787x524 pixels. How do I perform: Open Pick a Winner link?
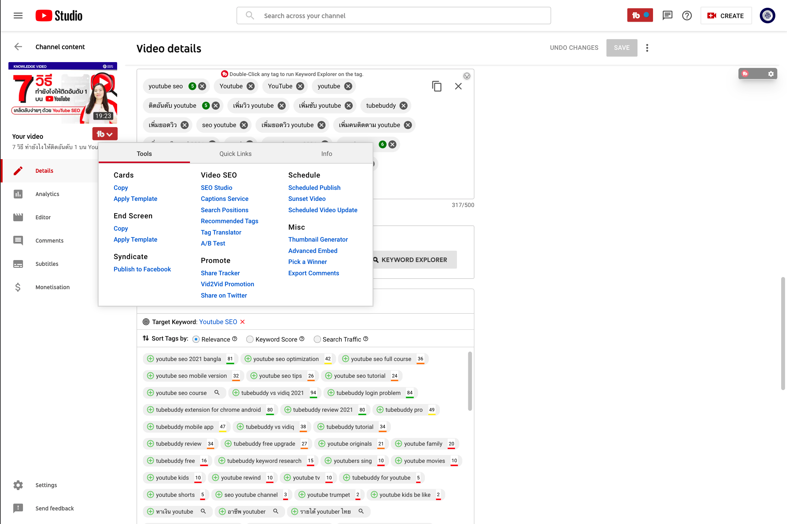pos(307,262)
